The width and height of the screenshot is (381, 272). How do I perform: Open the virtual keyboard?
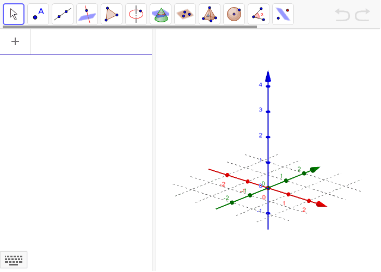coord(14,260)
